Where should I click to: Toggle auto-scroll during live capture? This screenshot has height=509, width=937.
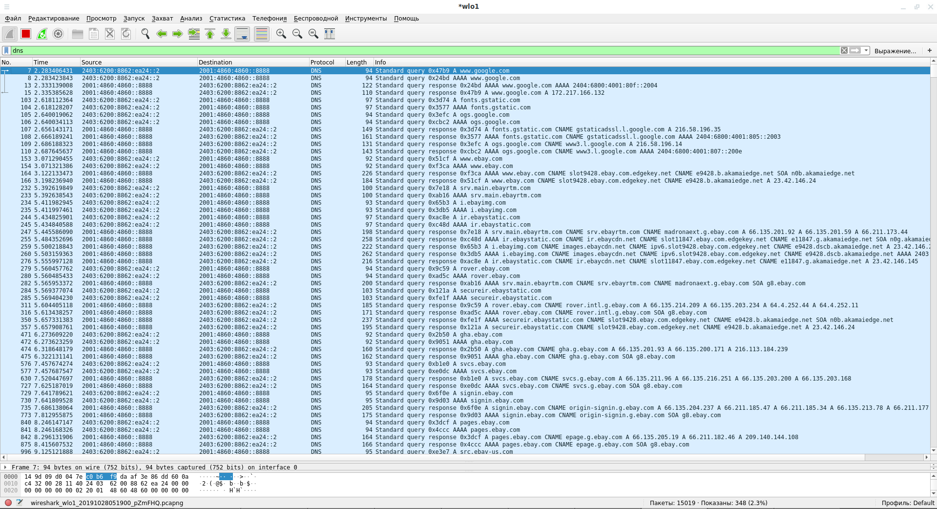coord(242,34)
